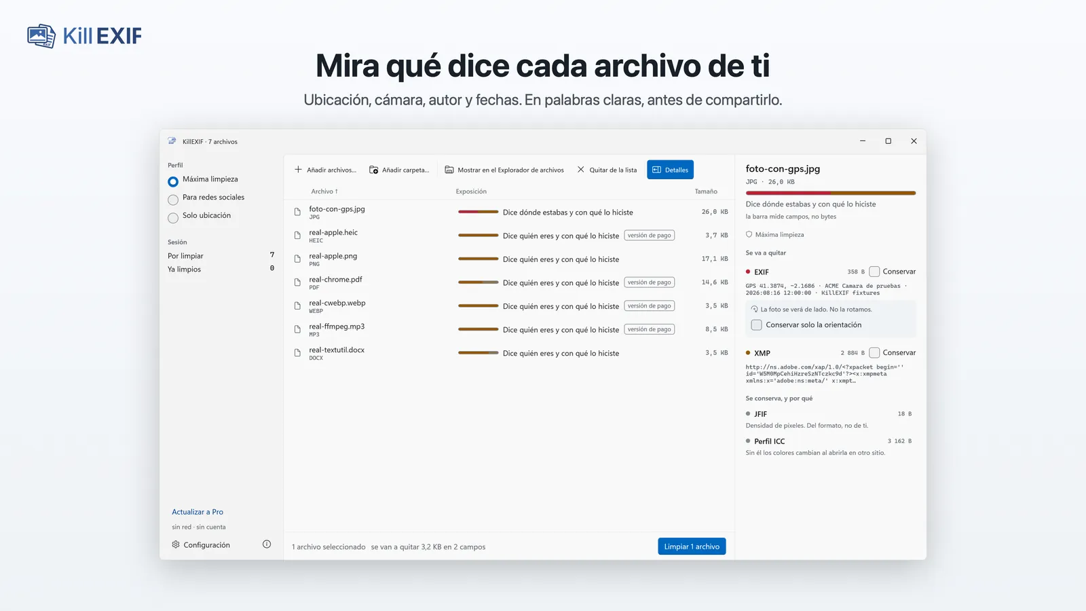Click the KillEXIF app icon in title bar

pos(172,141)
